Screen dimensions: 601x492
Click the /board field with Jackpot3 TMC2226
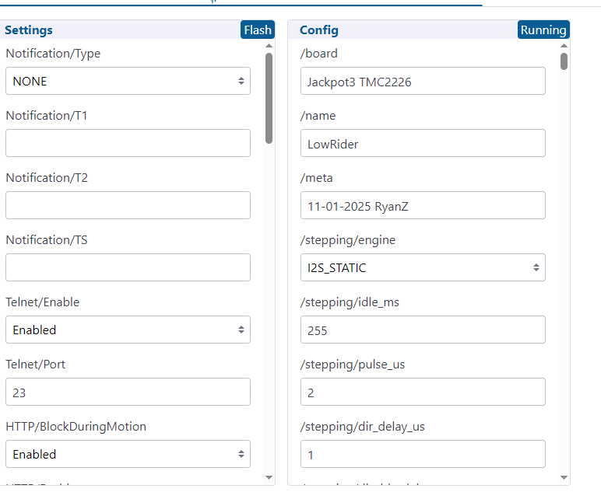point(423,81)
